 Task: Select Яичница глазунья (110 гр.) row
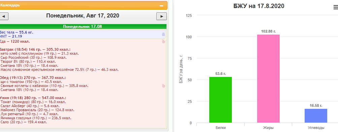[36, 118]
